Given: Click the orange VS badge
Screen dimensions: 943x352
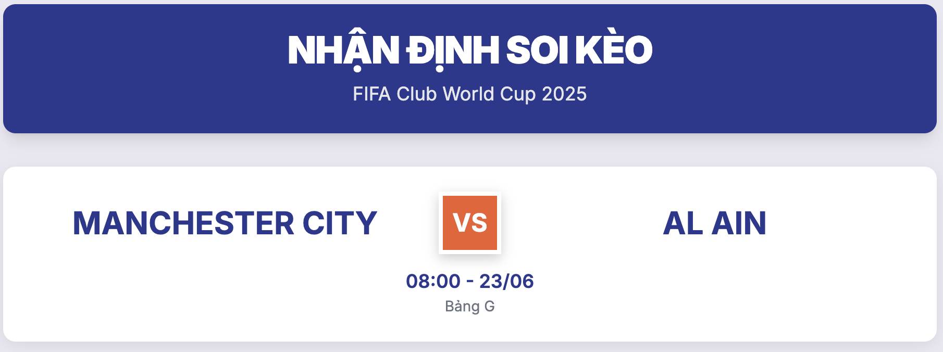Looking at the screenshot, I should tap(470, 223).
